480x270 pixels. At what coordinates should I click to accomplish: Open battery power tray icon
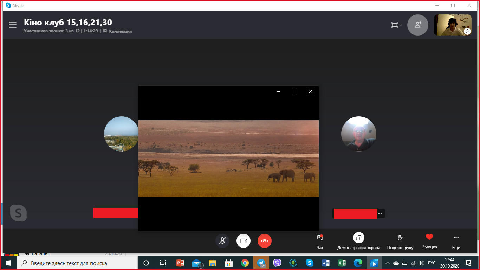404,263
